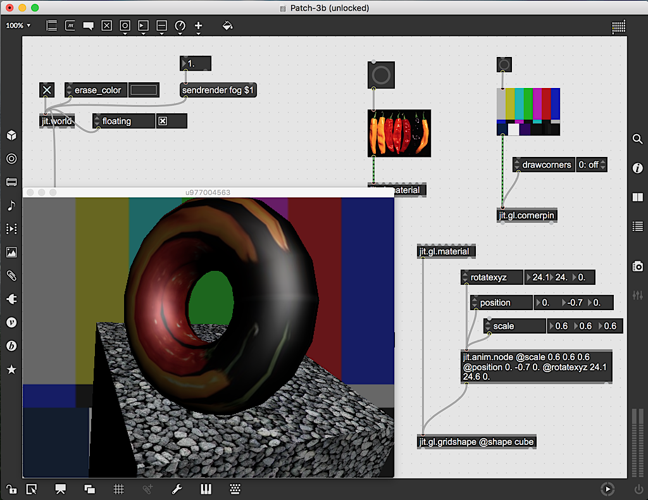Add a message box from top toolbar
The height and width of the screenshot is (500, 648).
pos(70,25)
